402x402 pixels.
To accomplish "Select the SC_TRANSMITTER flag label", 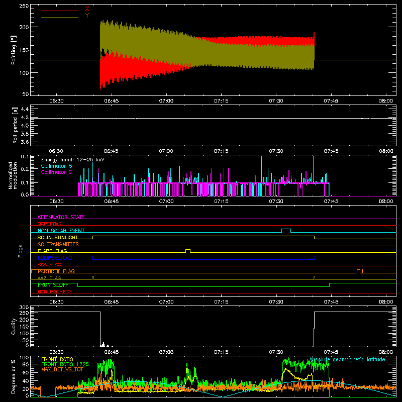I will (x=58, y=244).
